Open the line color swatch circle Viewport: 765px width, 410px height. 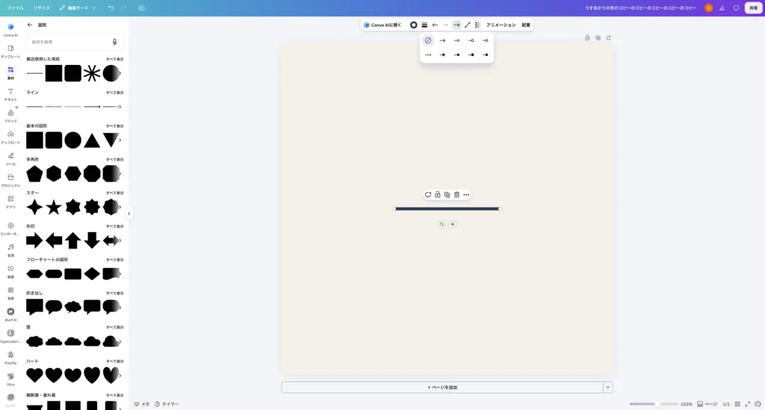[x=414, y=25]
